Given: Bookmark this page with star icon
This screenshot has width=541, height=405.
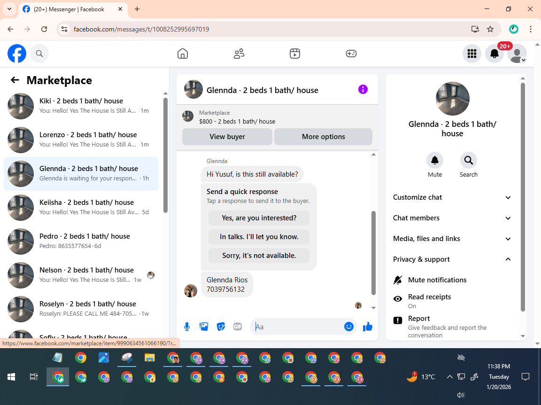Looking at the screenshot, I should pos(490,29).
